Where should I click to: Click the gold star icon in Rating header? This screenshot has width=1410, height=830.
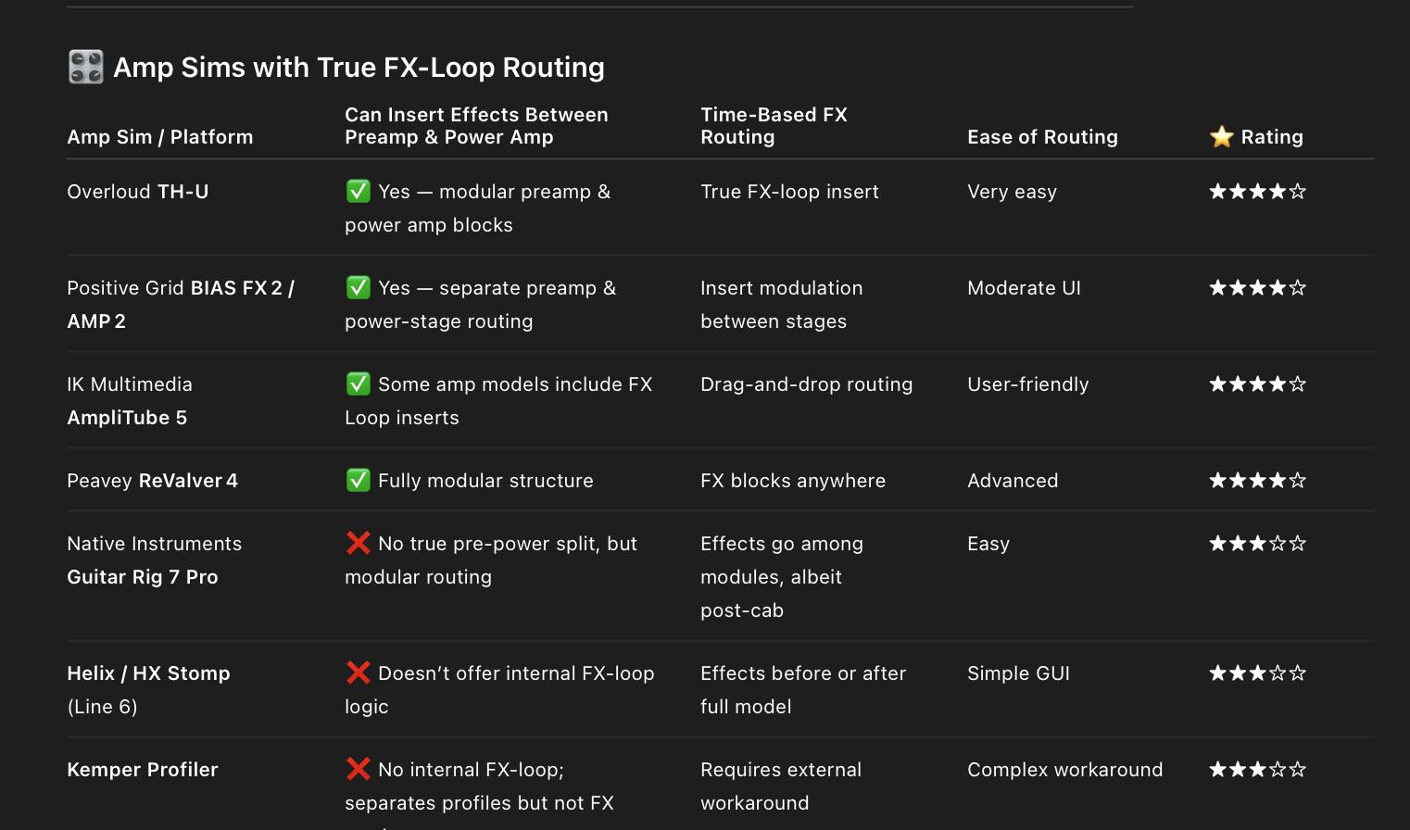tap(1222, 136)
